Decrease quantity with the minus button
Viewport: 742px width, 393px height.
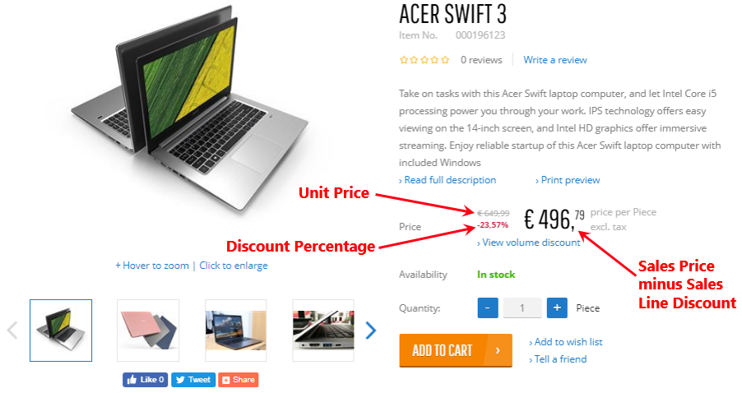pos(488,307)
